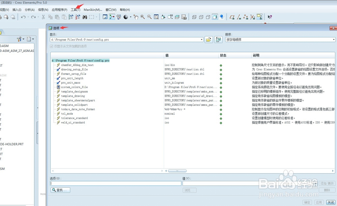Open the Regeneration Manager icon
337x206 pixels.
[x=78, y=17]
